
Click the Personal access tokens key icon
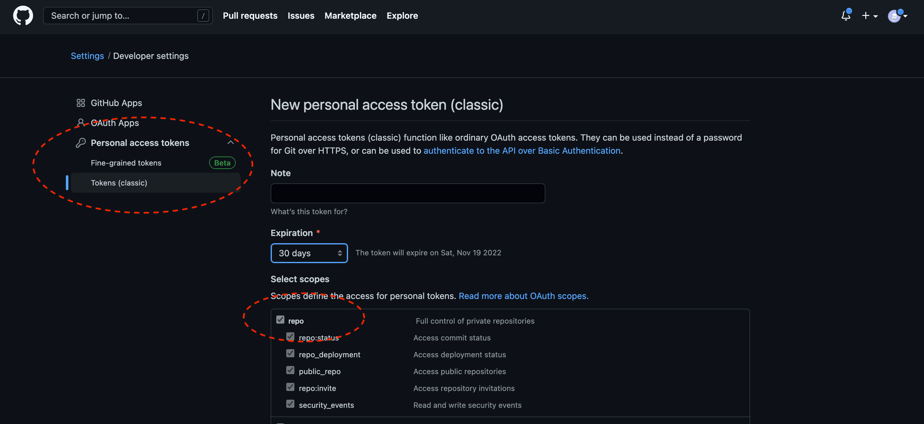point(81,143)
